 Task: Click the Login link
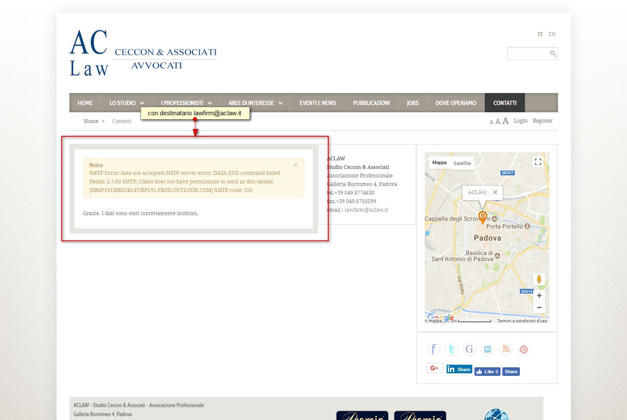[521, 121]
